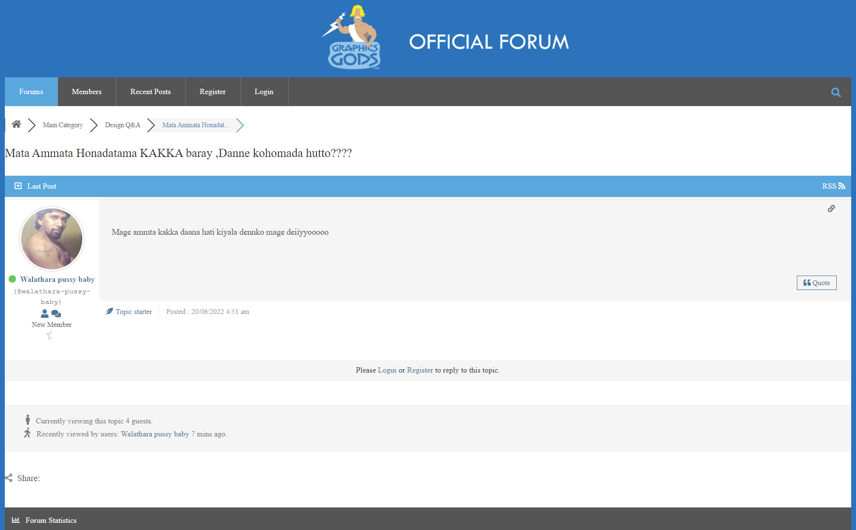Click the Mata Ammata Honadat... breadcrumb
The image size is (856, 530).
coord(196,125)
